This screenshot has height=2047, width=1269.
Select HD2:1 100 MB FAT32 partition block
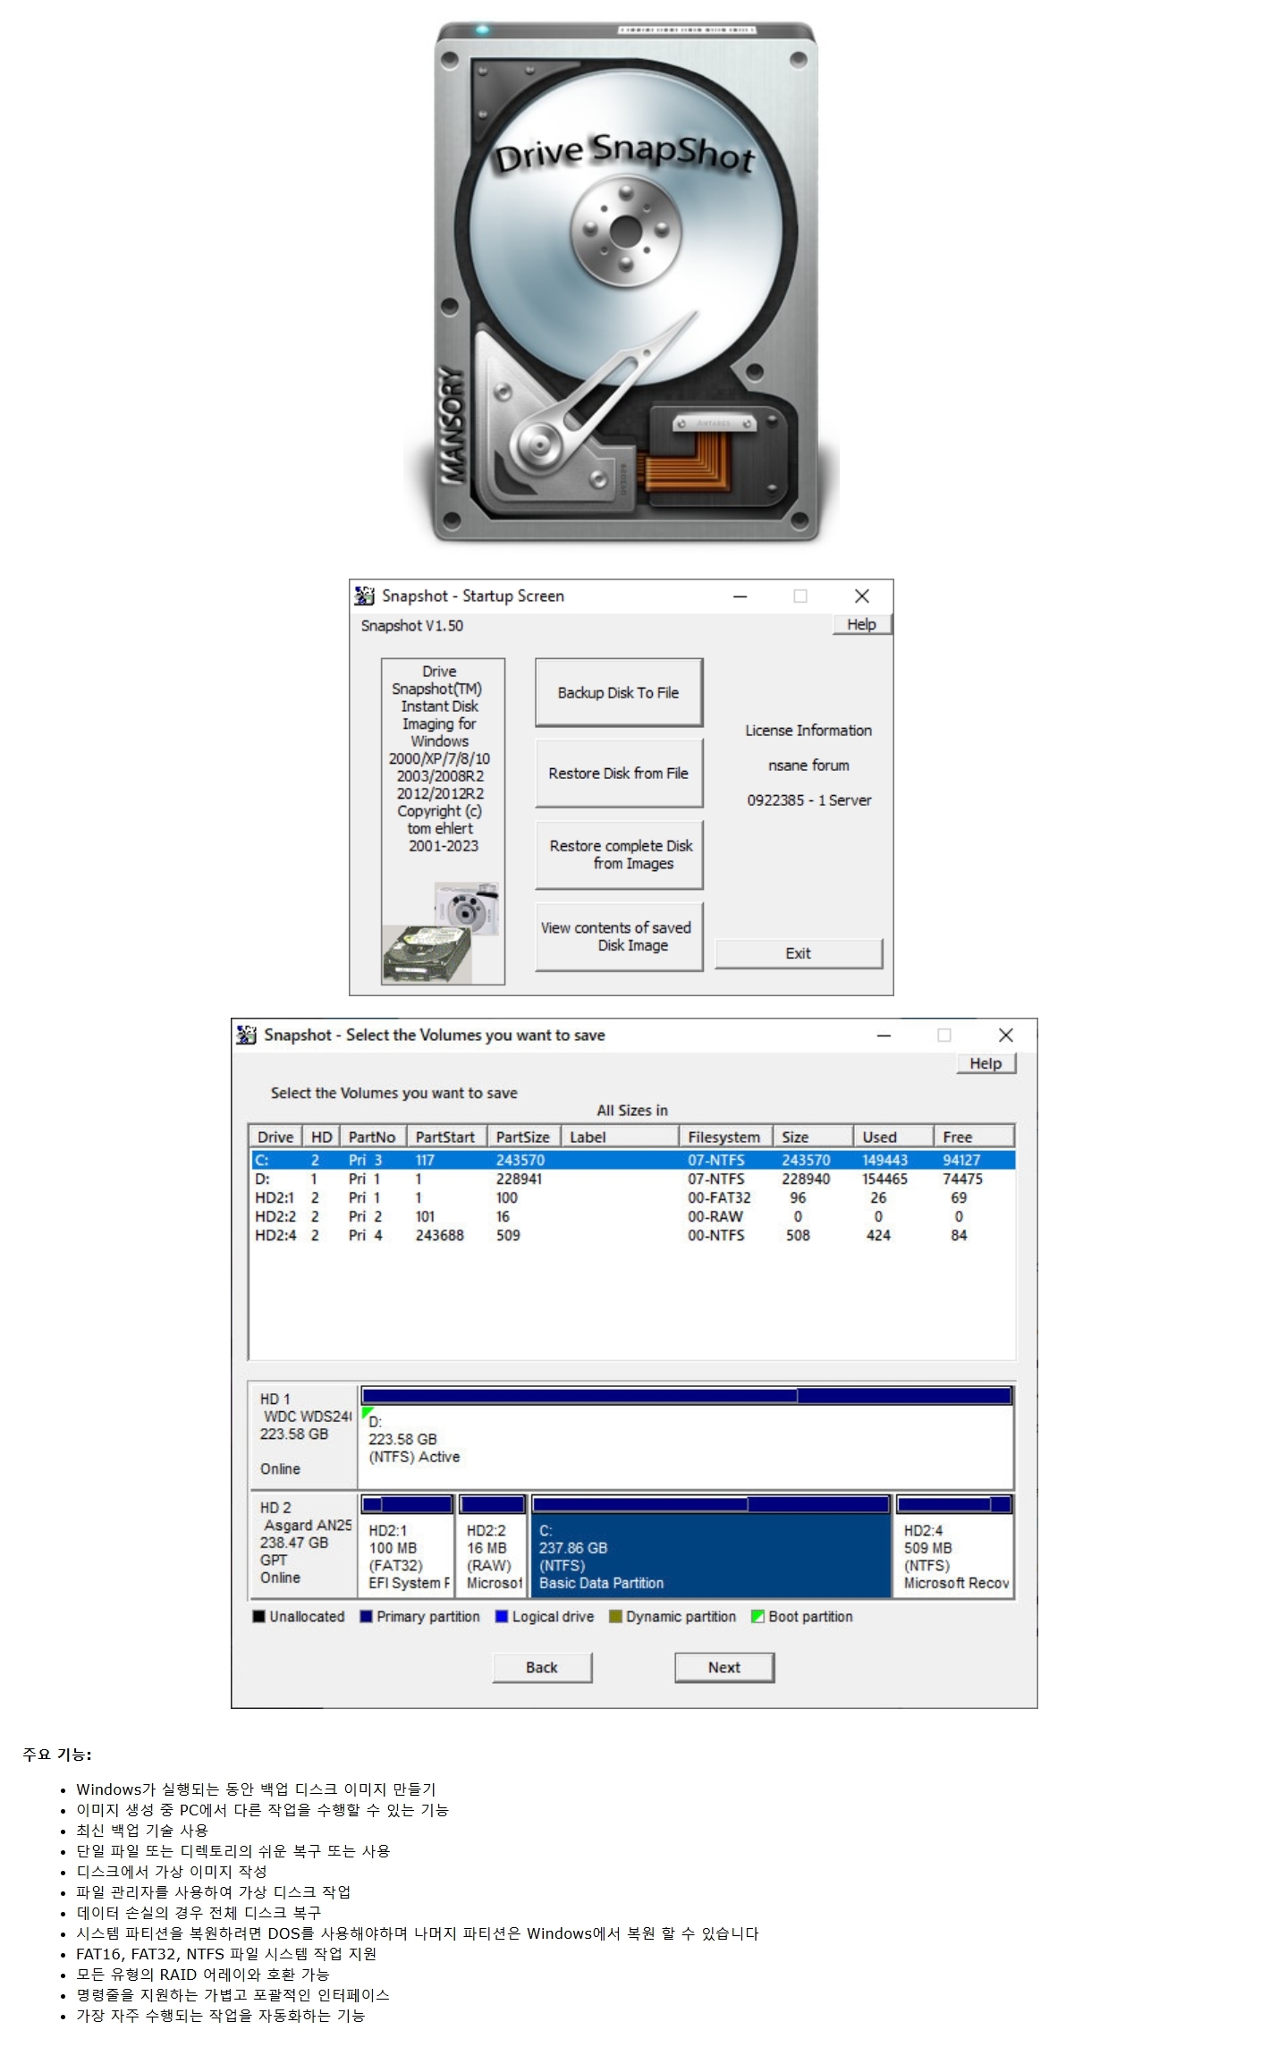coord(407,1557)
